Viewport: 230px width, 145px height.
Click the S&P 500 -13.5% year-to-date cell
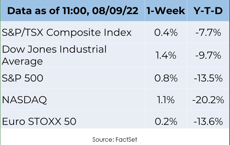tap(208, 78)
